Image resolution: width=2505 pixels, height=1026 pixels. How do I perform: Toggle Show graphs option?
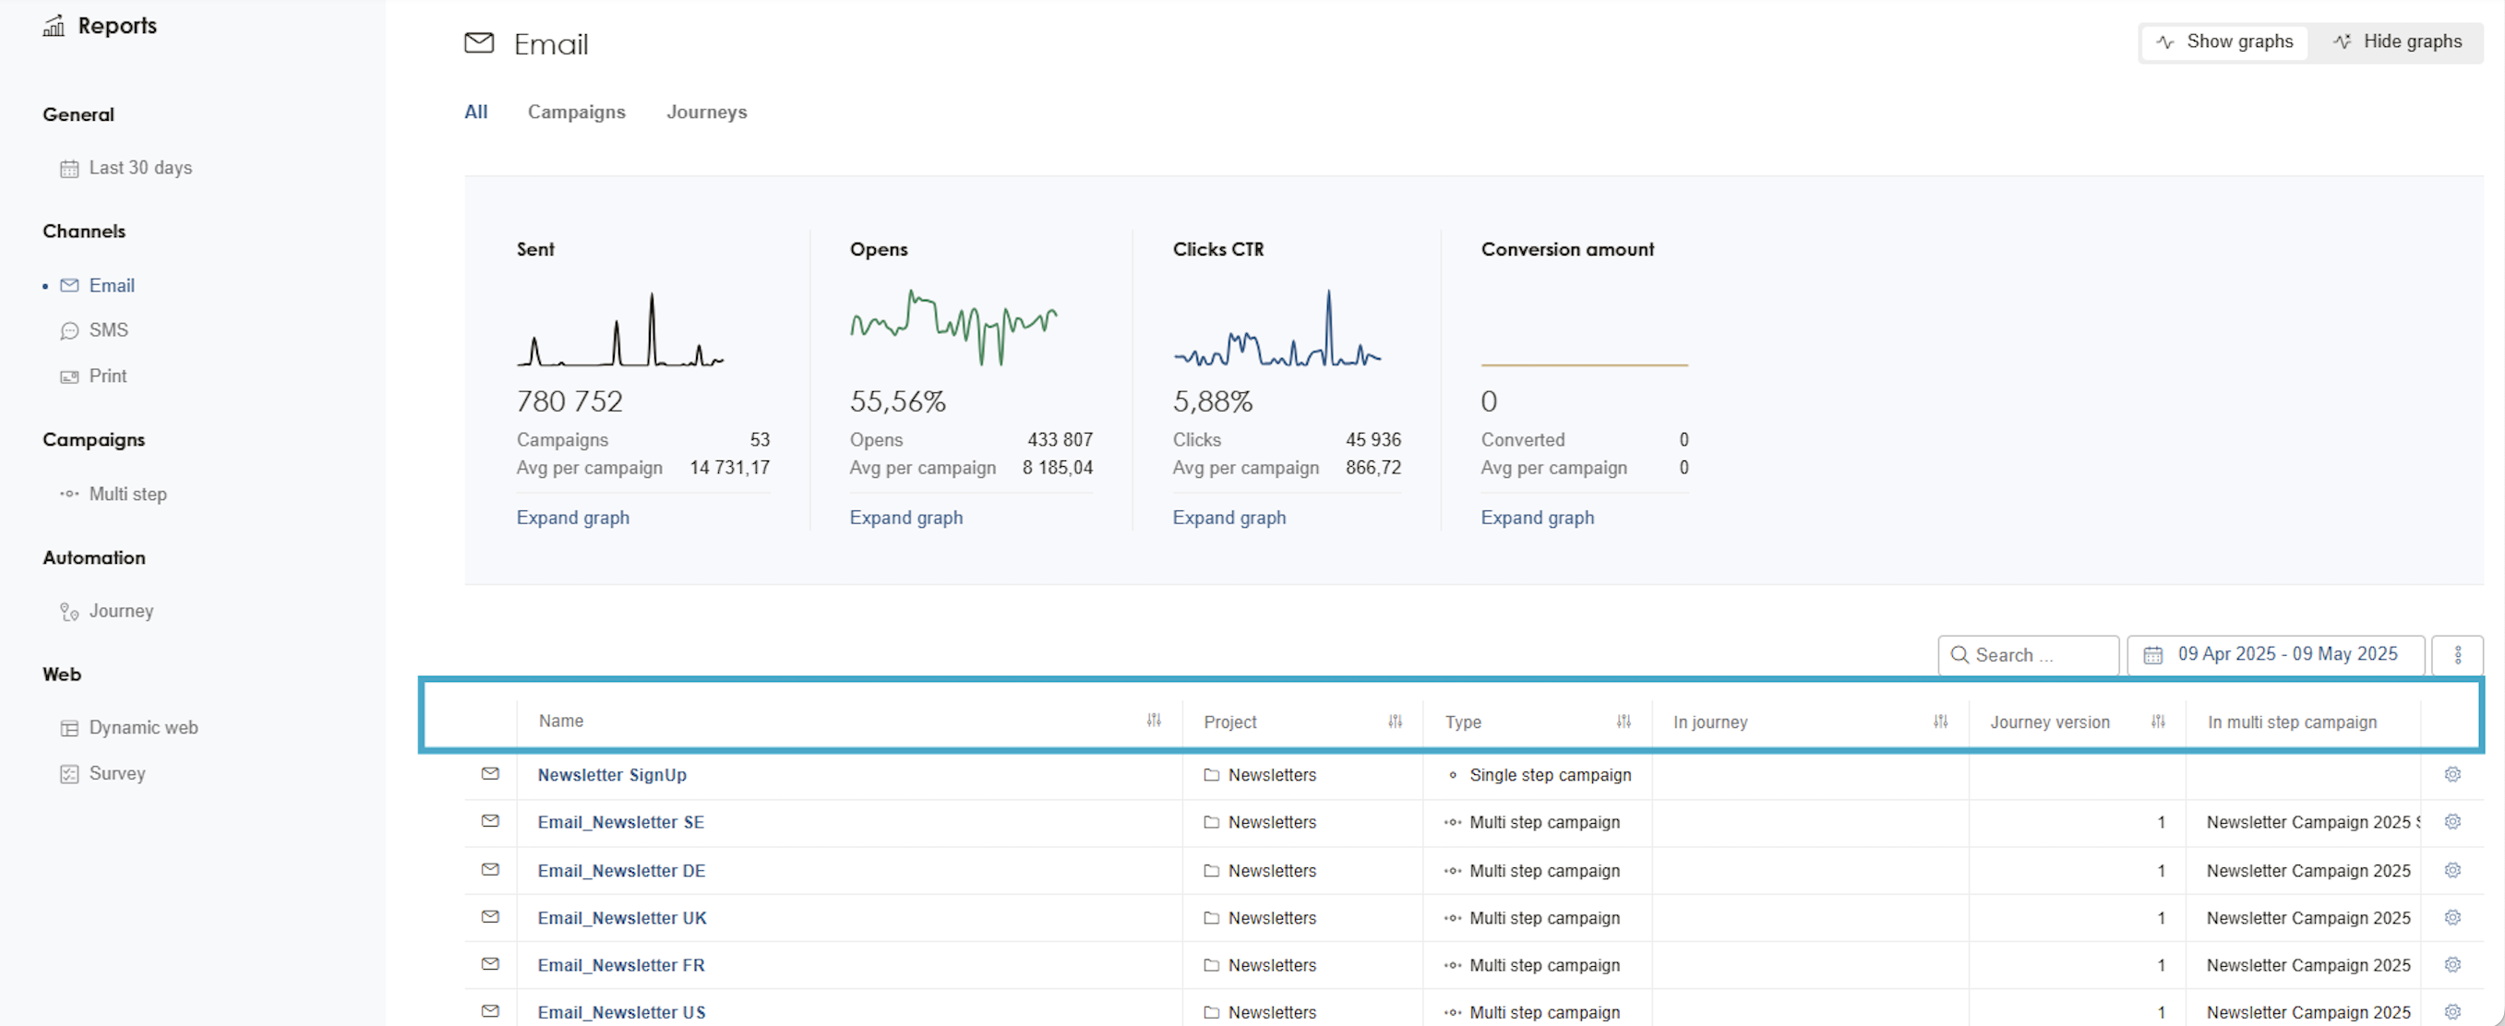tap(2224, 42)
